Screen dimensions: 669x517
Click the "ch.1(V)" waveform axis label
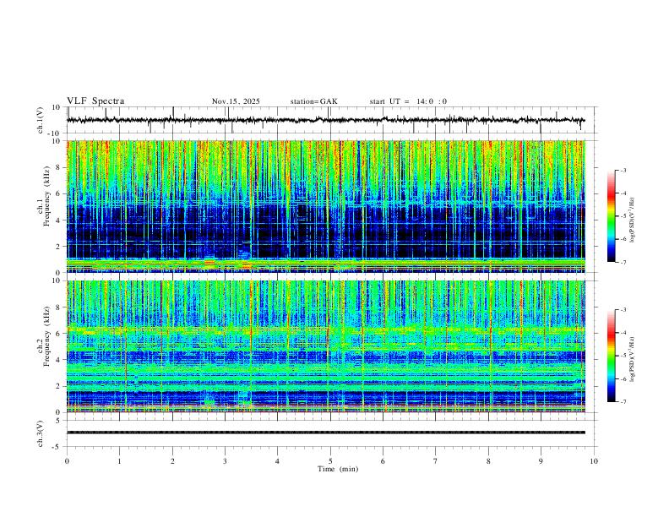click(41, 120)
